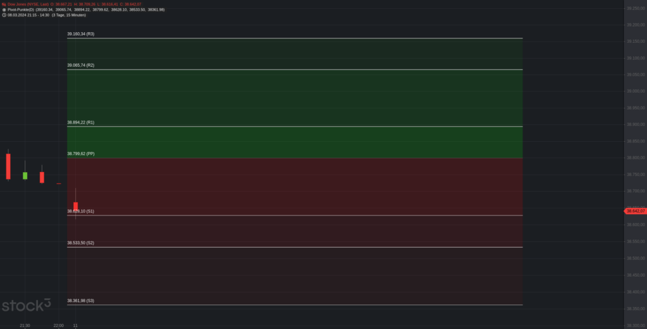Click the large red candle at chart left
647x329 pixels.
(8, 166)
